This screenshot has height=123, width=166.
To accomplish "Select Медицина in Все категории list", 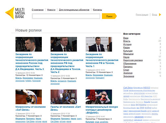I will pos(128,54).
